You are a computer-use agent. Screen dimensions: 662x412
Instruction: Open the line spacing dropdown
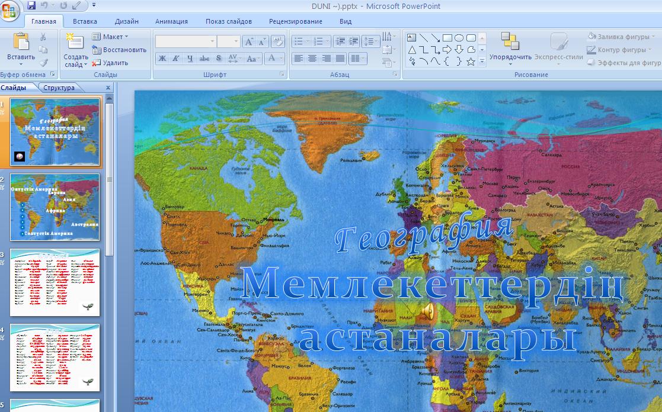370,41
